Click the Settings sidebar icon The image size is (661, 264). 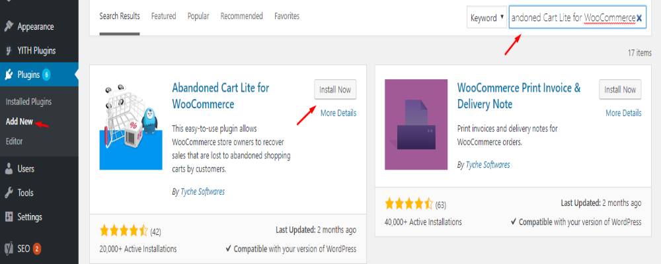(x=9, y=216)
